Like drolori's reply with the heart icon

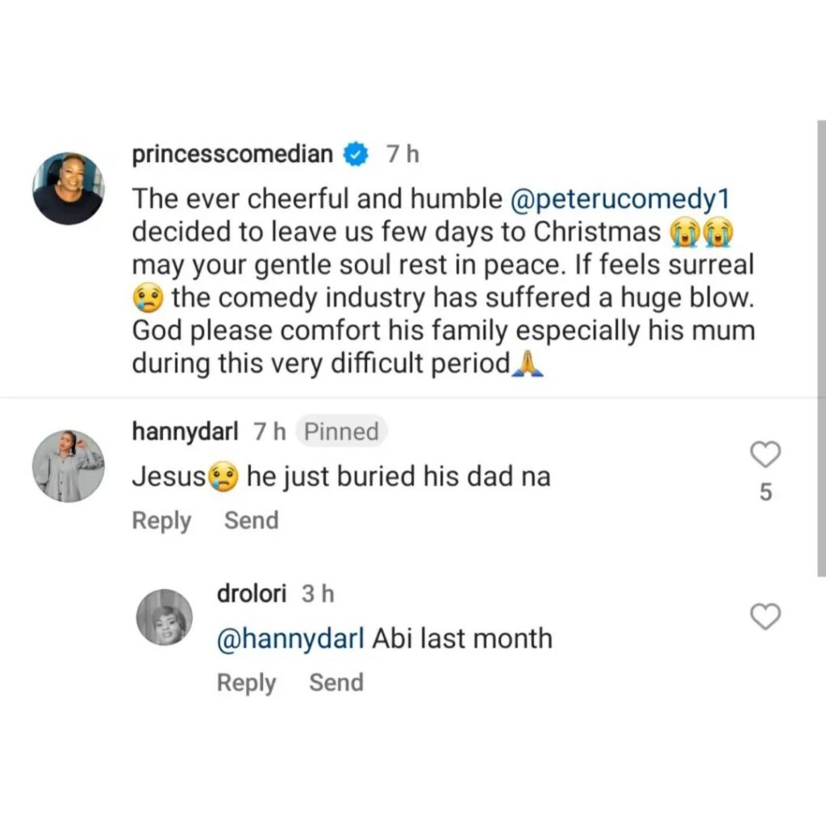coord(766,617)
